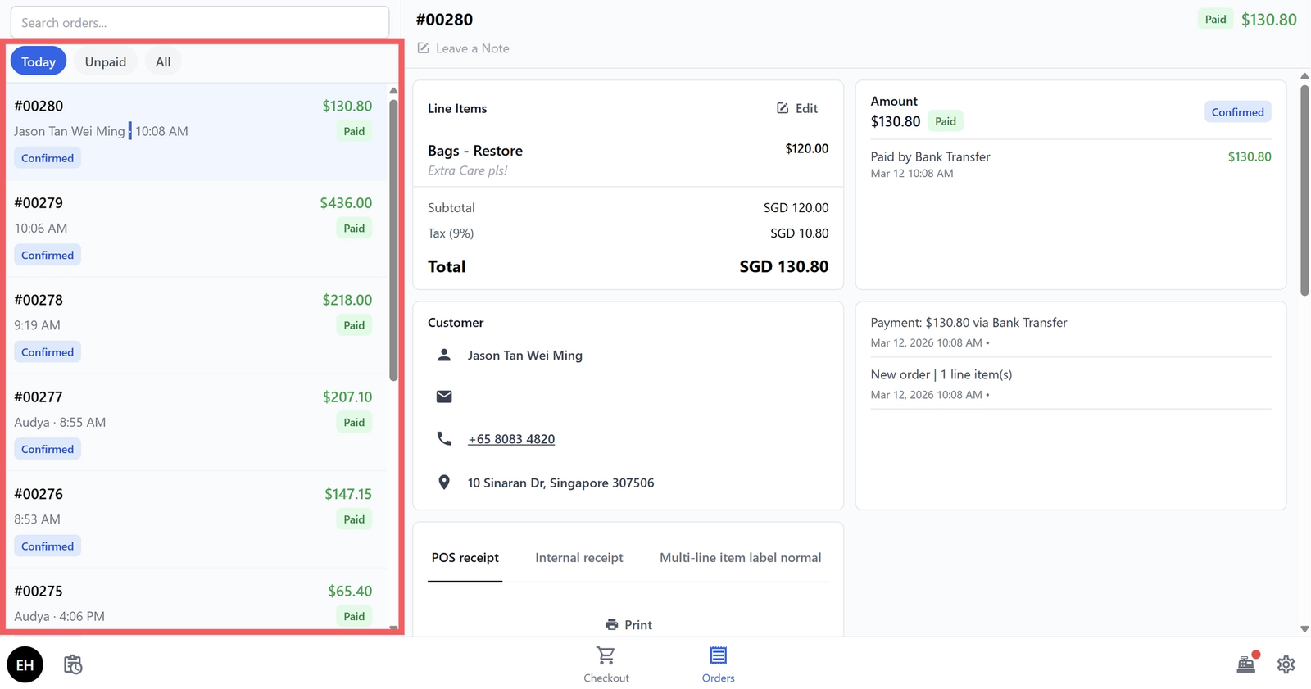
Task: Click the Leave a Note pencil icon
Action: tap(424, 48)
